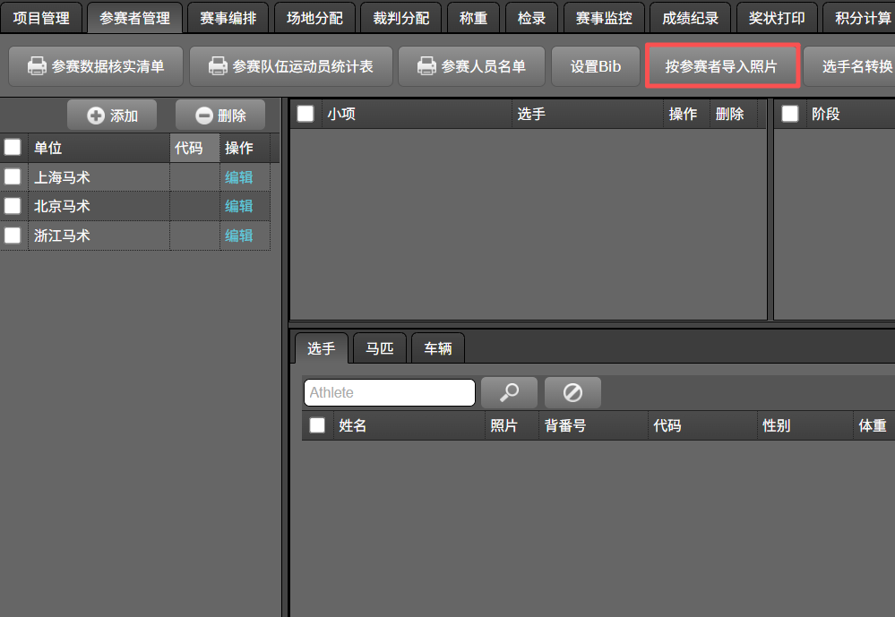Check the 阶段 header checkbox

tap(790, 114)
